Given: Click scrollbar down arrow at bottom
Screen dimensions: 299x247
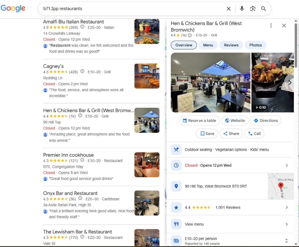Looking at the screenshot, I should [x=296, y=244].
